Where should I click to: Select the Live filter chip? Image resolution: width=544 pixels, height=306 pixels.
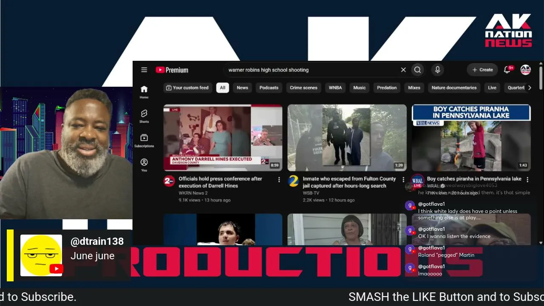click(492, 88)
